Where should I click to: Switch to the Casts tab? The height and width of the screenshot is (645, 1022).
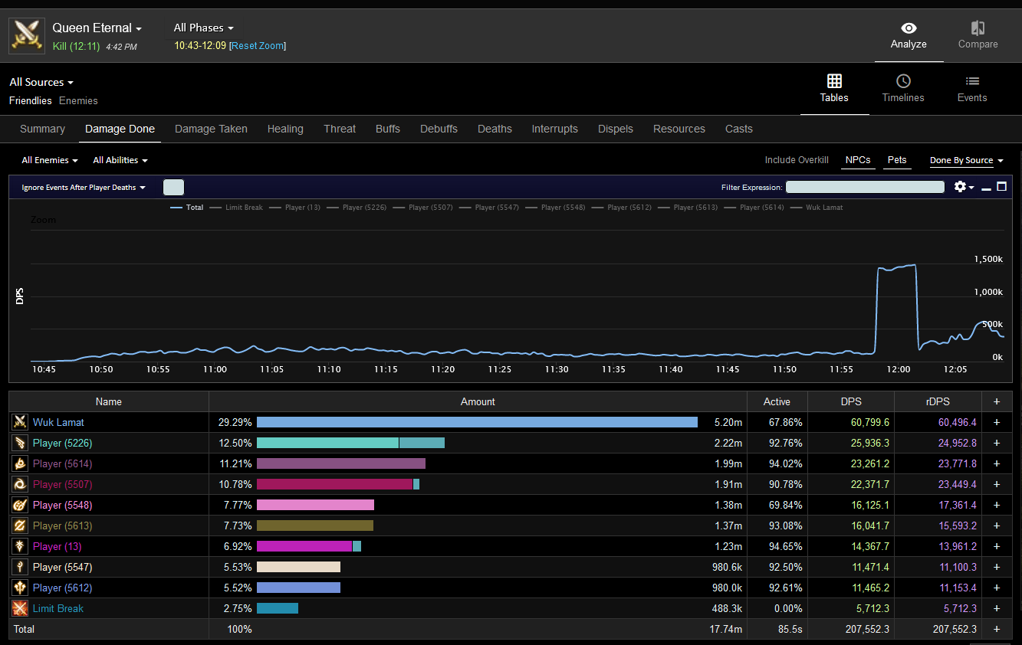[739, 129]
